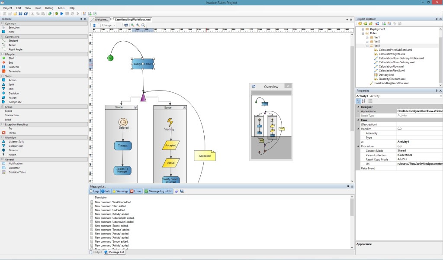Open the Project menu
The image size is (443, 260).
8,8
